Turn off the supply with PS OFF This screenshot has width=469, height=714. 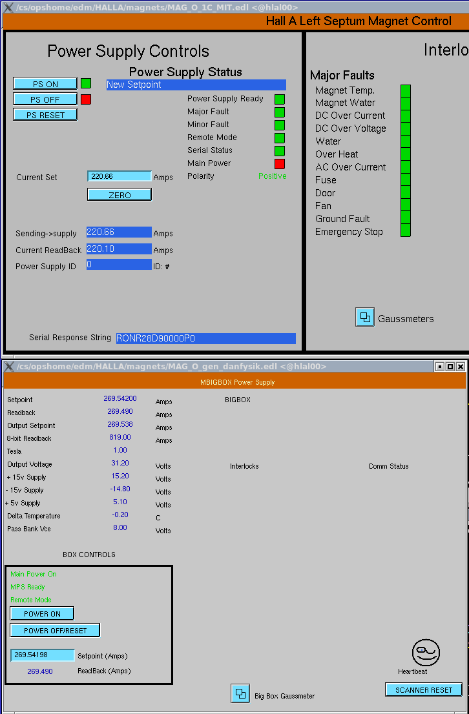tap(45, 99)
